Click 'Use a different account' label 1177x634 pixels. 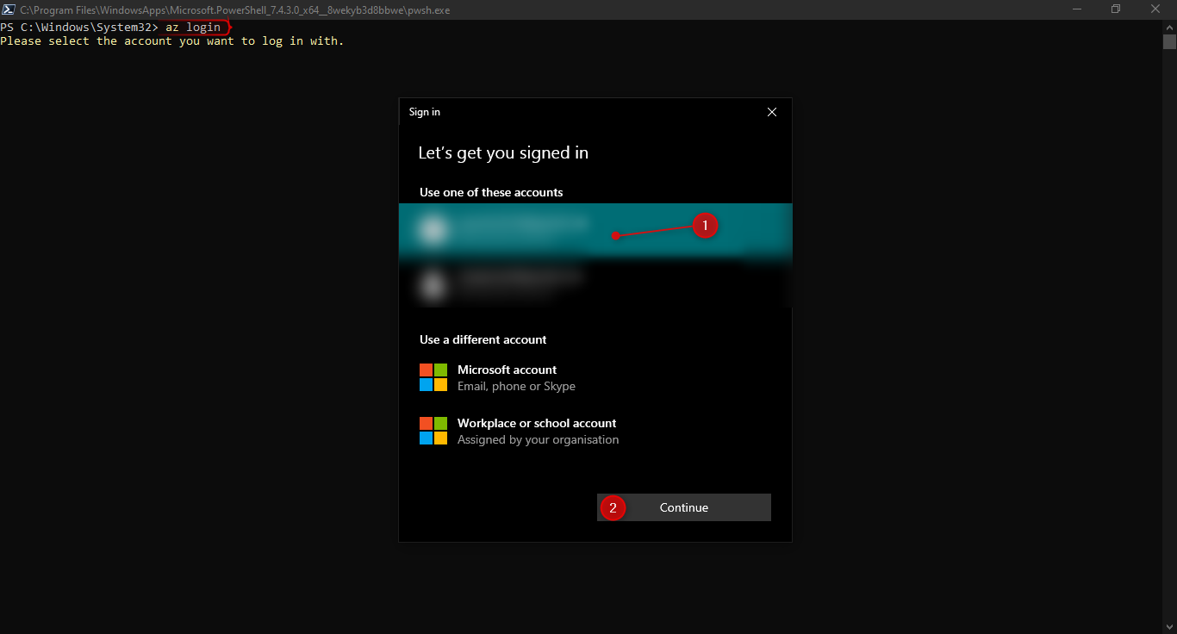(483, 339)
